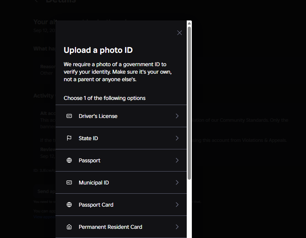Click the State ID flag icon
Viewport: 306px width, 238px height.
pos(69,138)
